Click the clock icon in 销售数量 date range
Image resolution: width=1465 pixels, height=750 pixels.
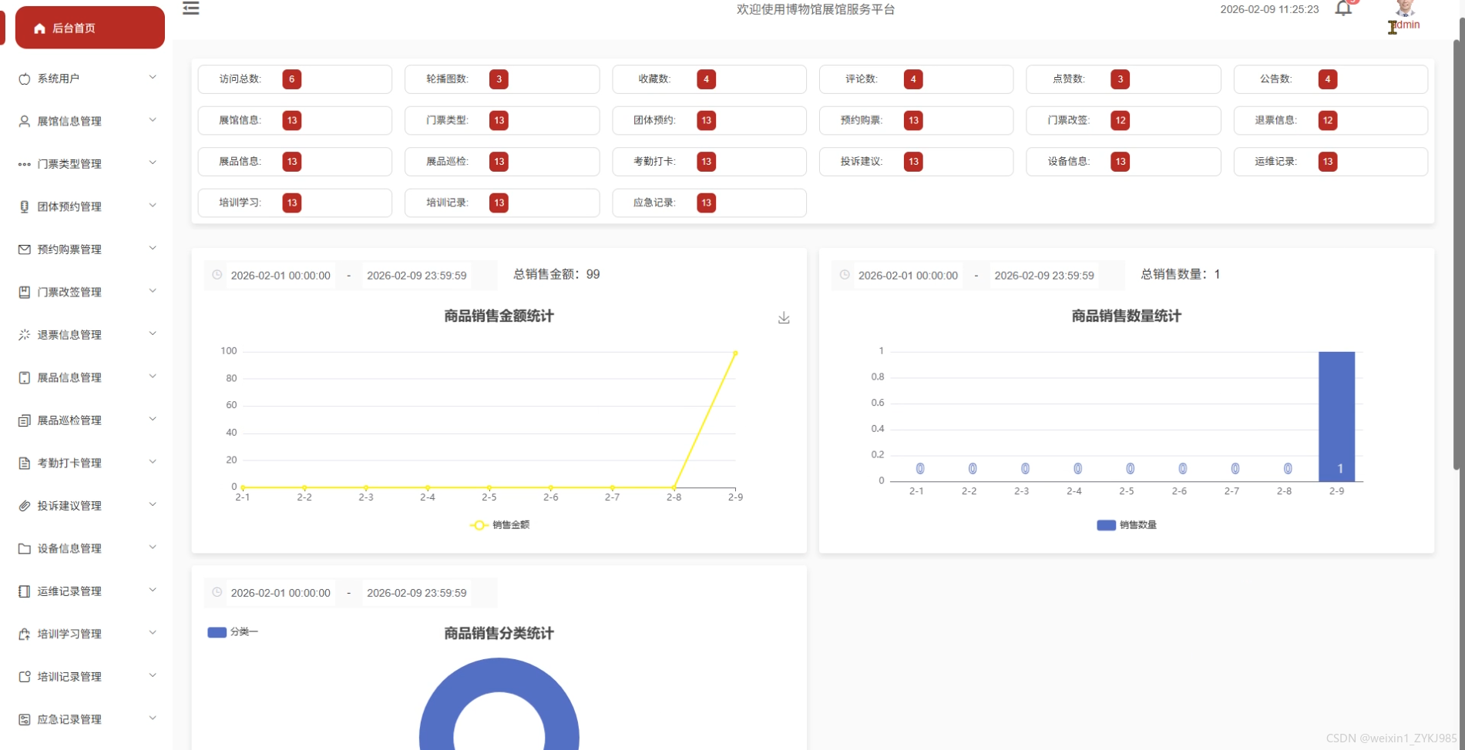point(845,275)
